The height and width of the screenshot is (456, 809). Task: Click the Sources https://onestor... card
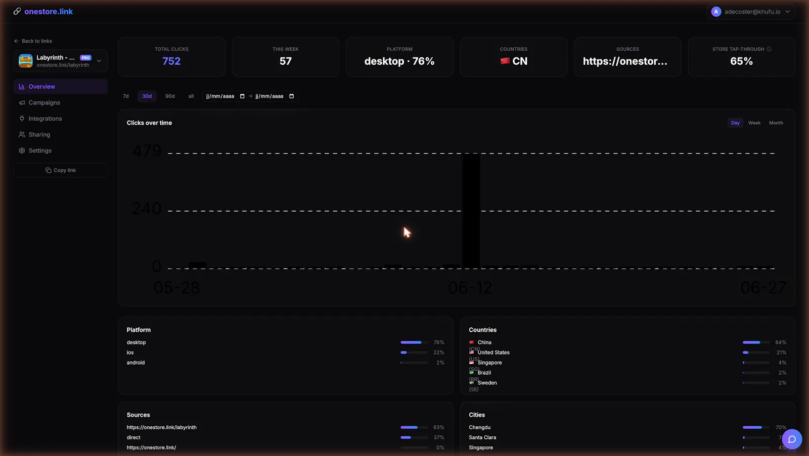627,57
